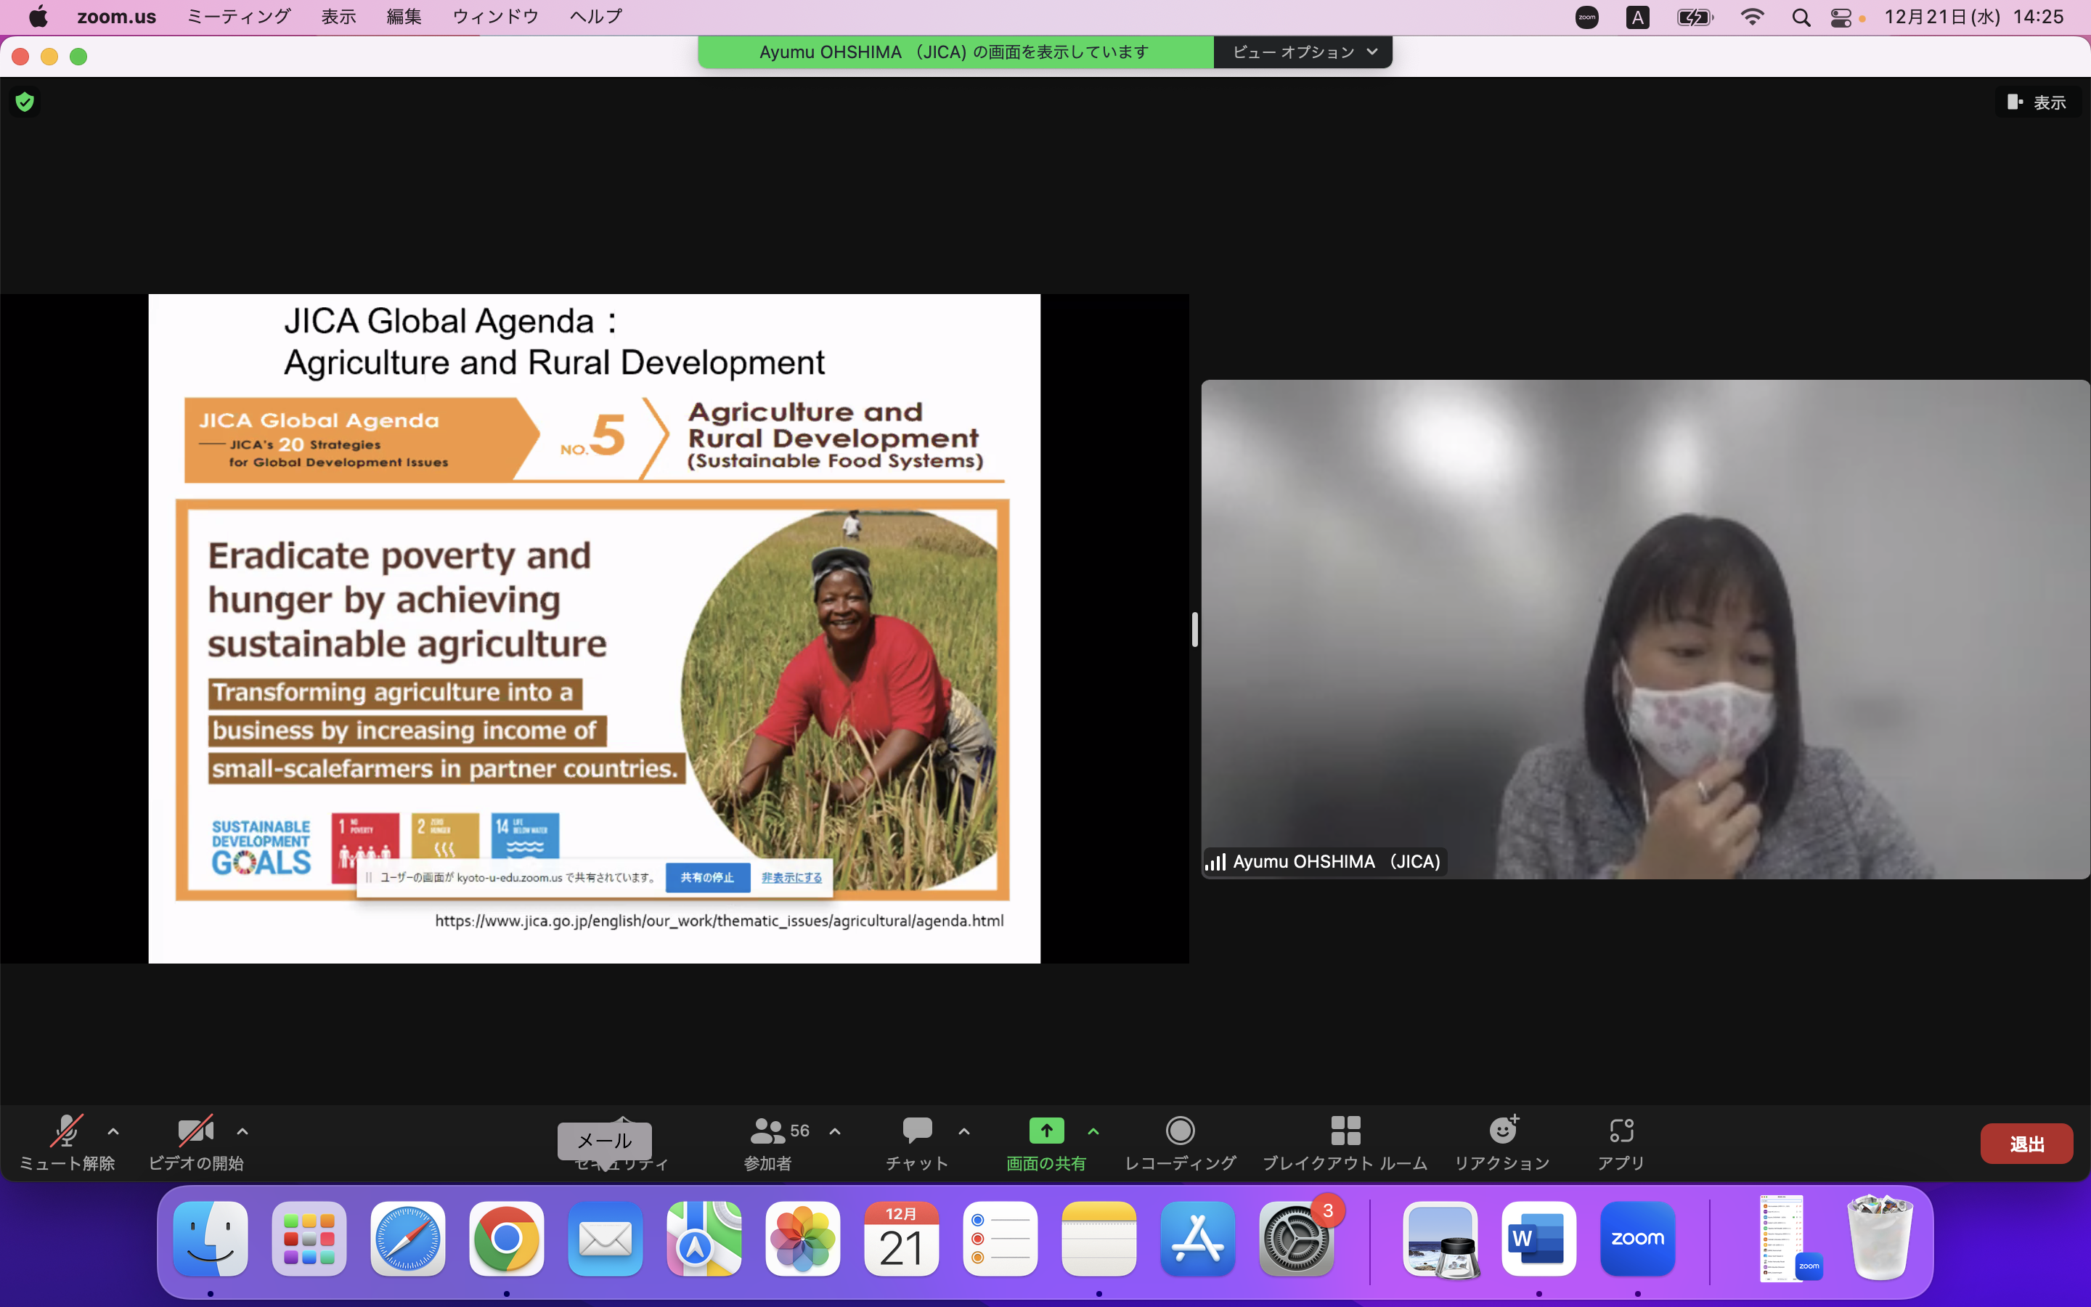Start video with ビデオの開始 button
2091x1307 pixels.
coord(195,1142)
